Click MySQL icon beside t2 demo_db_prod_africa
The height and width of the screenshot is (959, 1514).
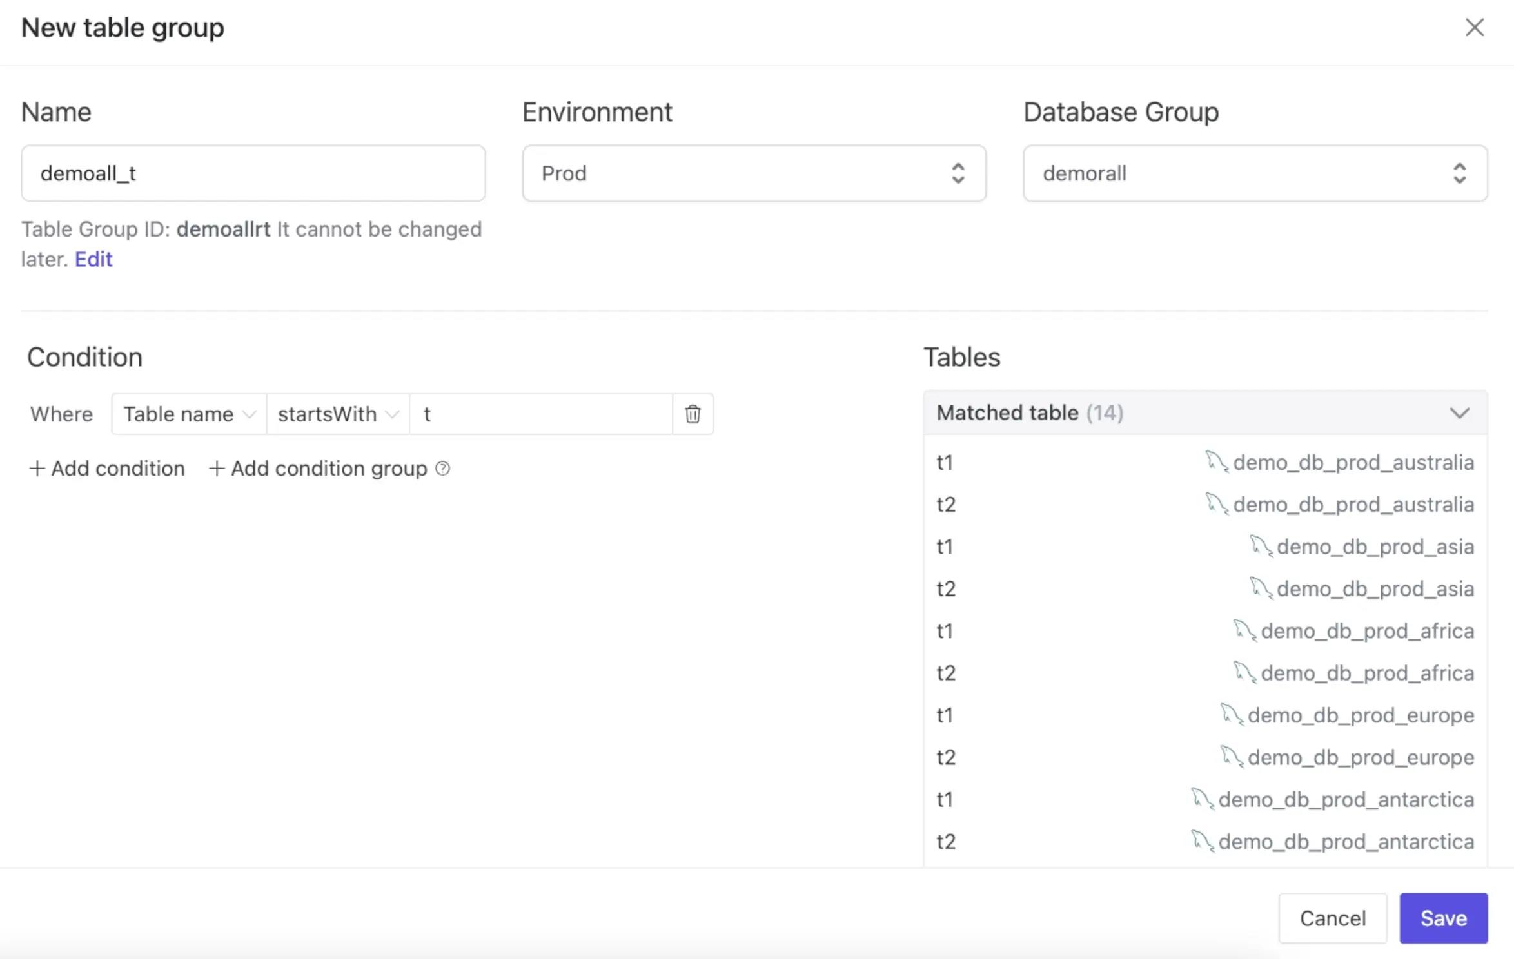click(x=1245, y=673)
